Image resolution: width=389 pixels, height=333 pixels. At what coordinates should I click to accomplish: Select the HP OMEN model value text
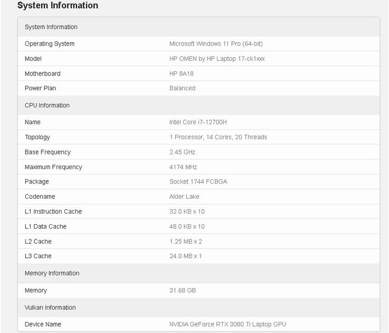[x=217, y=59]
